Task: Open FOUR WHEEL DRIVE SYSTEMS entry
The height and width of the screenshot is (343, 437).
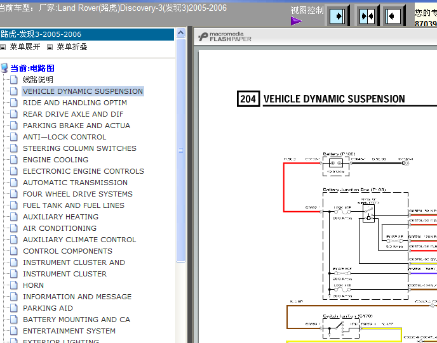Action: pyautogui.click(x=77, y=194)
